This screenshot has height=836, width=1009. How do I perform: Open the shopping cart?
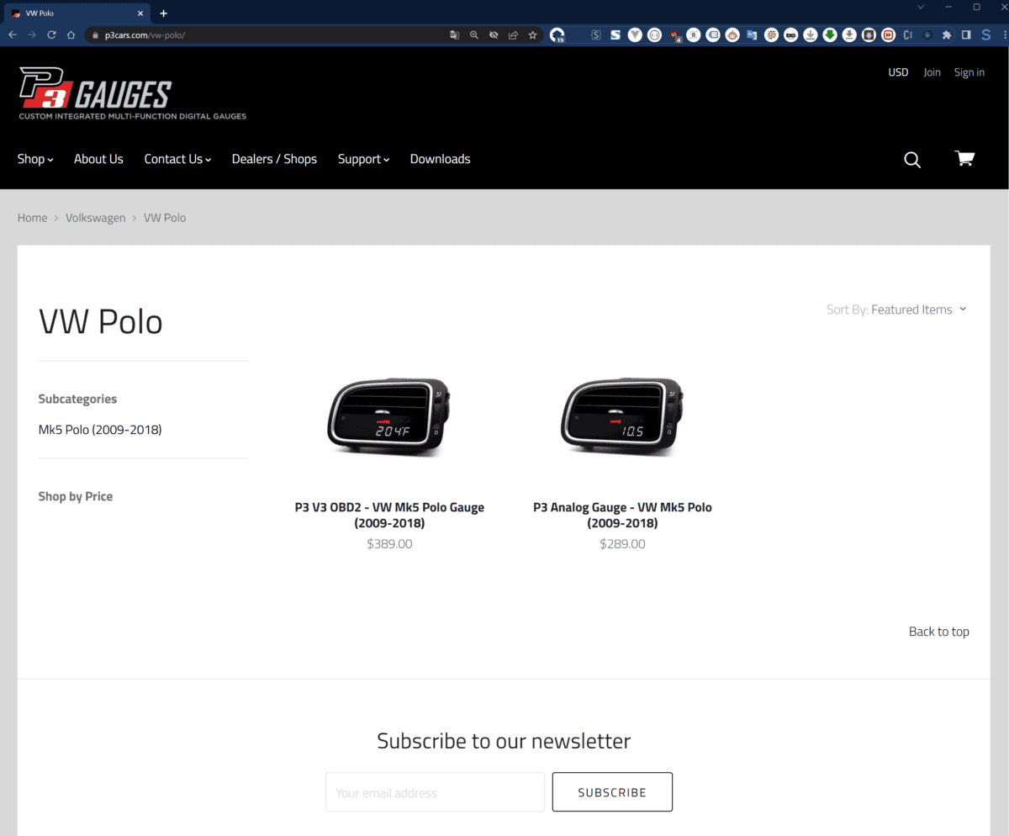[x=964, y=158]
